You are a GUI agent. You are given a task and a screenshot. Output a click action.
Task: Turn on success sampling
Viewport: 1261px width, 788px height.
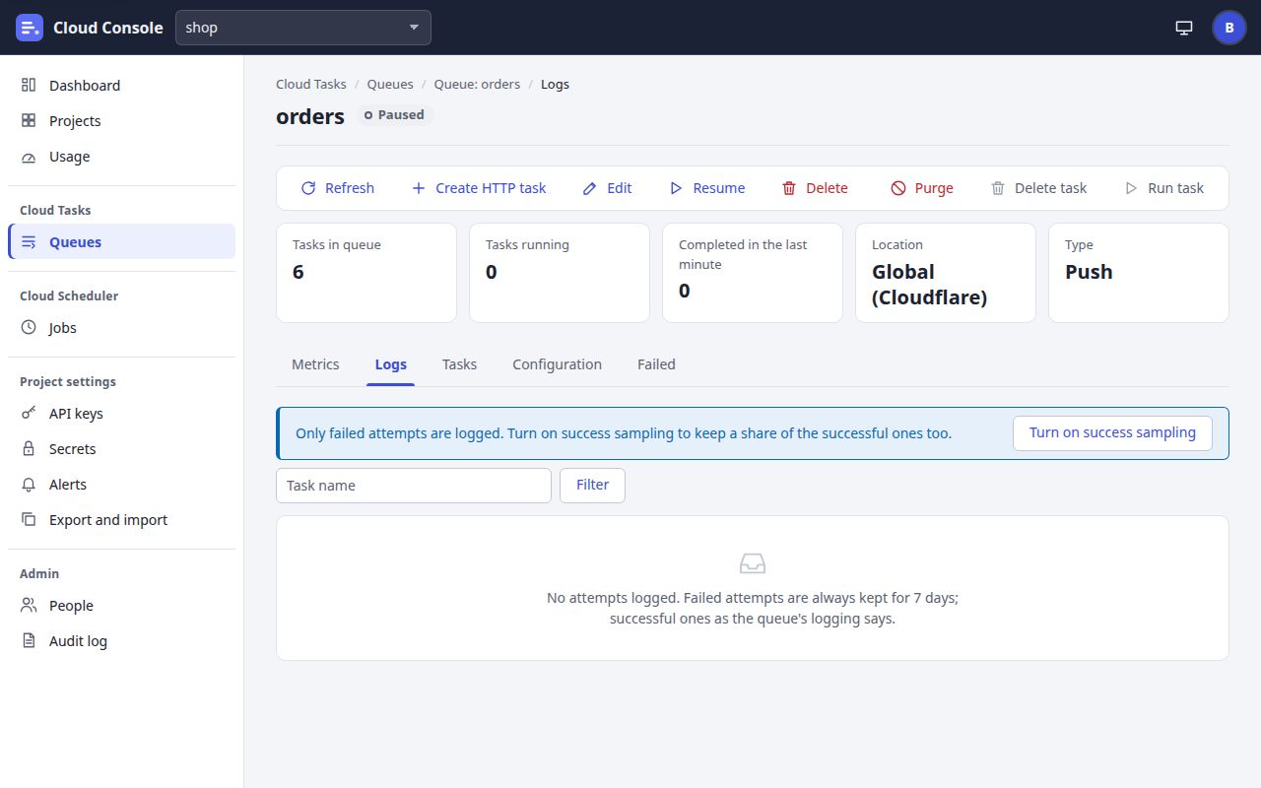coord(1112,432)
